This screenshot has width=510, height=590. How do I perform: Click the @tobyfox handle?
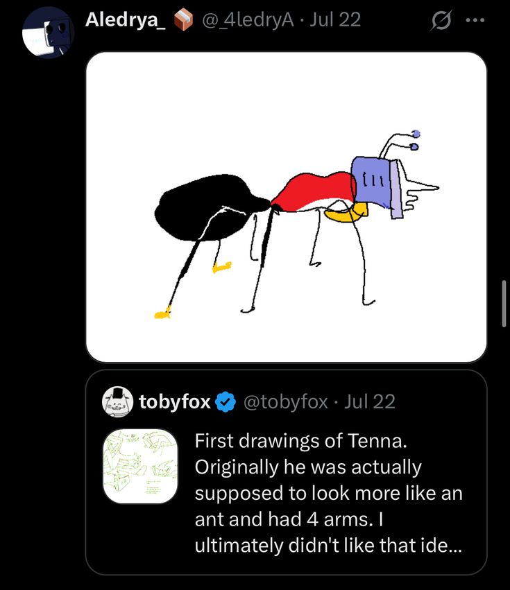(x=284, y=402)
